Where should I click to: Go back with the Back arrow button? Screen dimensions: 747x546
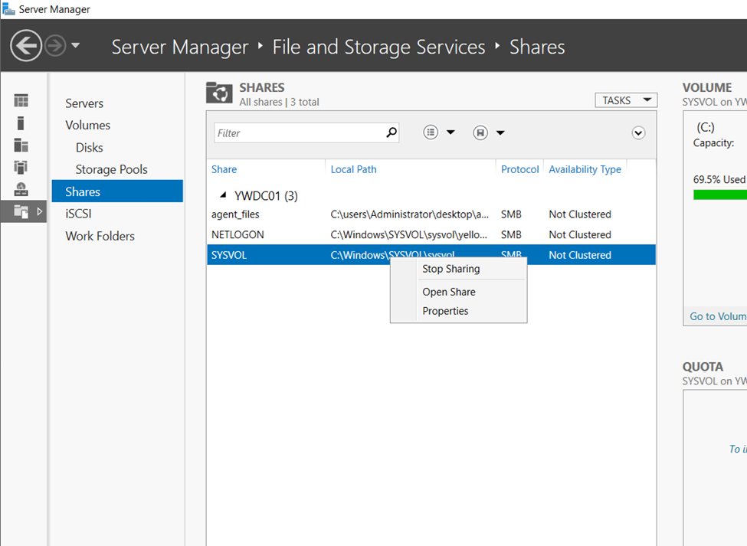26,46
